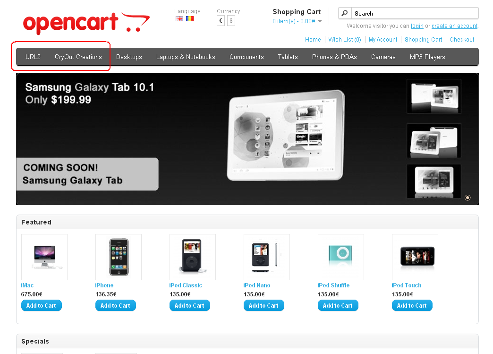This screenshot has height=354, width=493.
Task: Open the Components category menu
Action: click(x=246, y=57)
